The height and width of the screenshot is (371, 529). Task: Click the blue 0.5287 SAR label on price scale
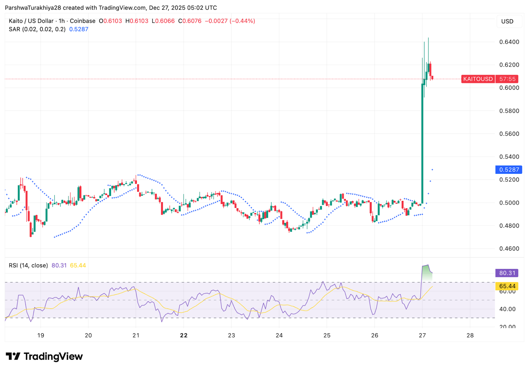coord(509,169)
